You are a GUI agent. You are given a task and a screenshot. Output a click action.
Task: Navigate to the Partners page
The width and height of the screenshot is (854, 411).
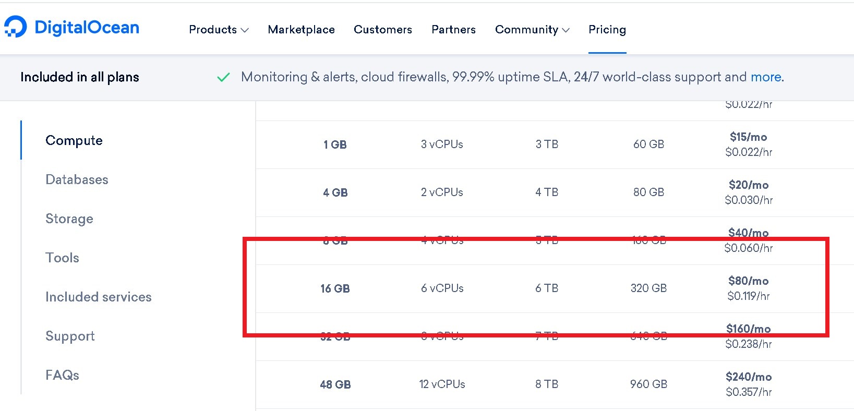453,30
